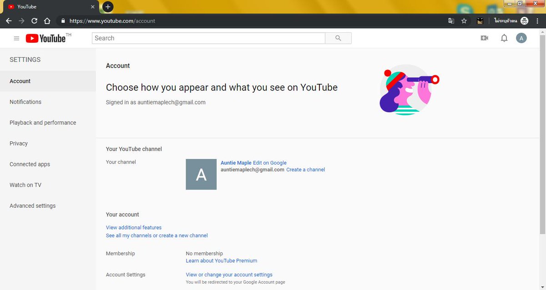
Task: Click the scrollbar up arrow
Action: pos(542,31)
